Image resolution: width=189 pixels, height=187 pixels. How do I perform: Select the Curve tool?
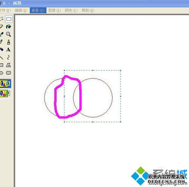coord(8,57)
